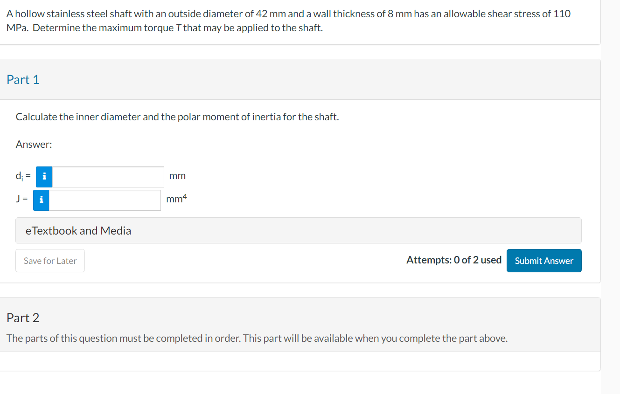Click the hollow stainless steel shaft problem statement
This screenshot has width=620, height=394.
coord(288,14)
